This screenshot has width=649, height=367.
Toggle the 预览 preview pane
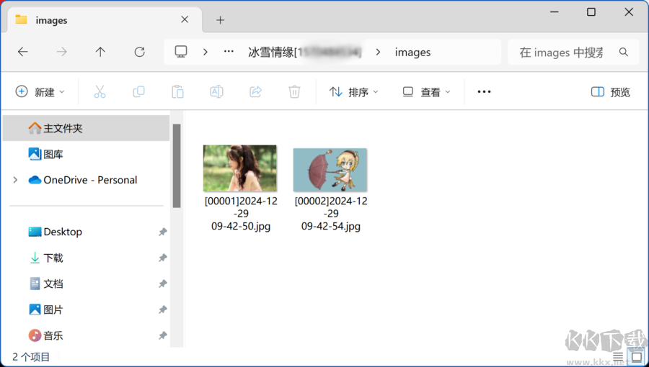pyautogui.click(x=611, y=91)
